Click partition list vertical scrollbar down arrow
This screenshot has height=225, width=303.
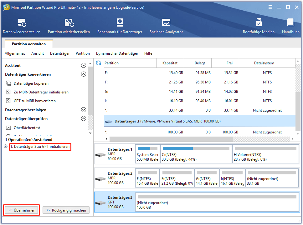tap(298, 134)
